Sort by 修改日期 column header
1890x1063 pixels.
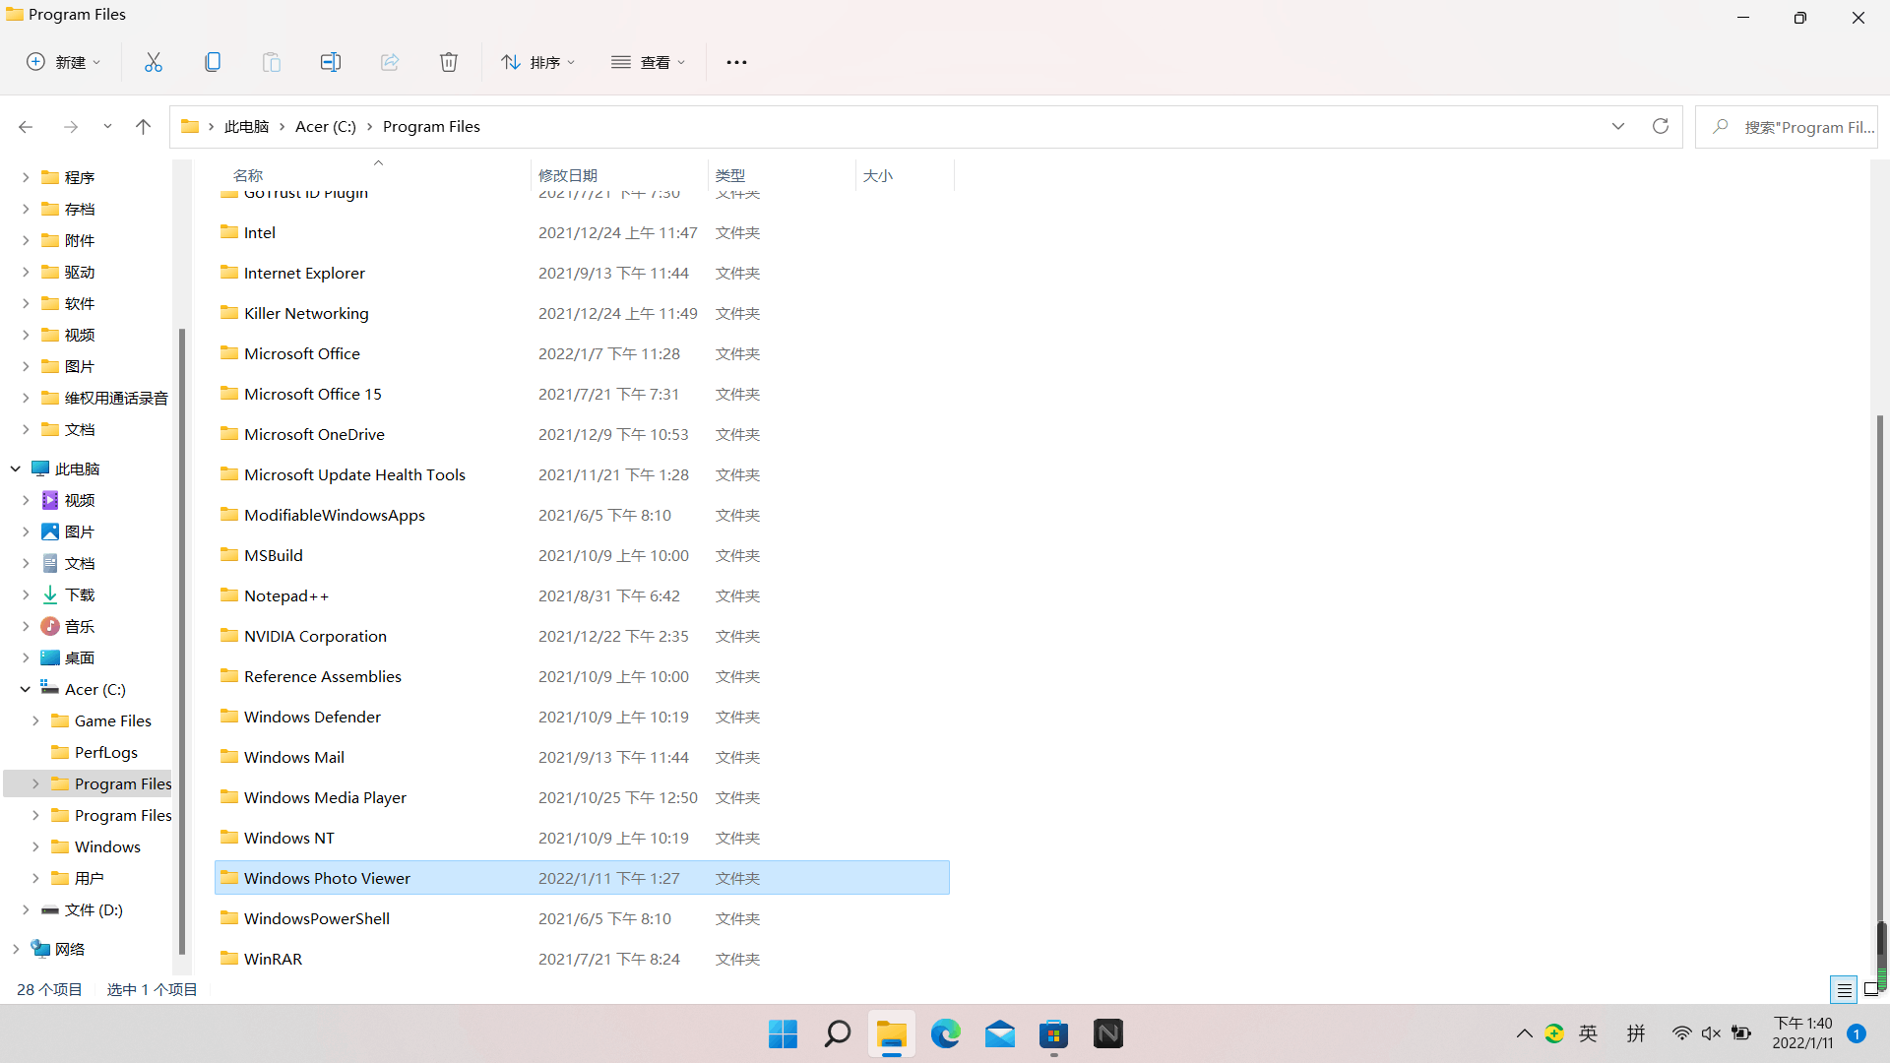[619, 175]
